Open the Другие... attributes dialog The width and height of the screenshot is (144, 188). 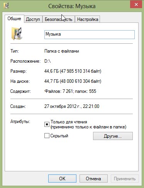113,136
